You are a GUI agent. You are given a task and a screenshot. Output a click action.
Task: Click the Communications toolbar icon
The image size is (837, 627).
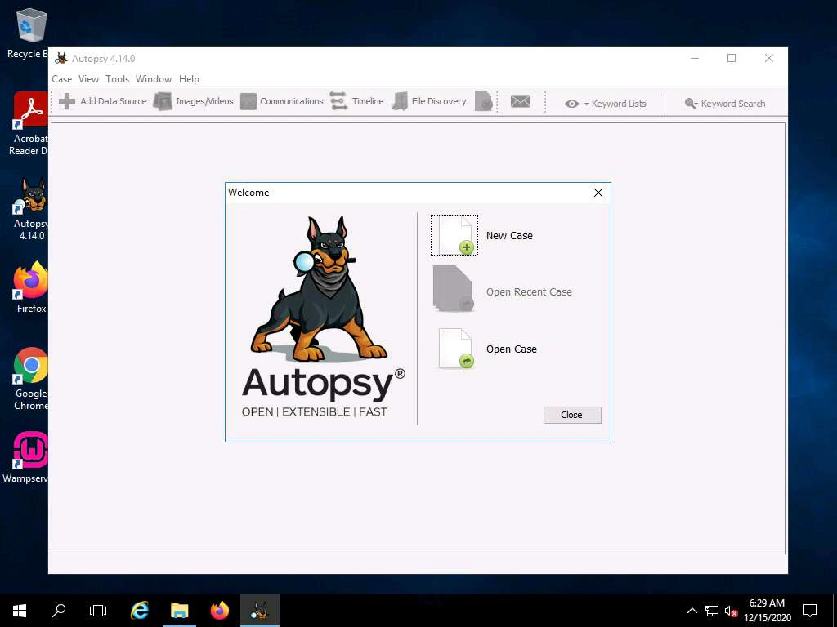pos(248,101)
